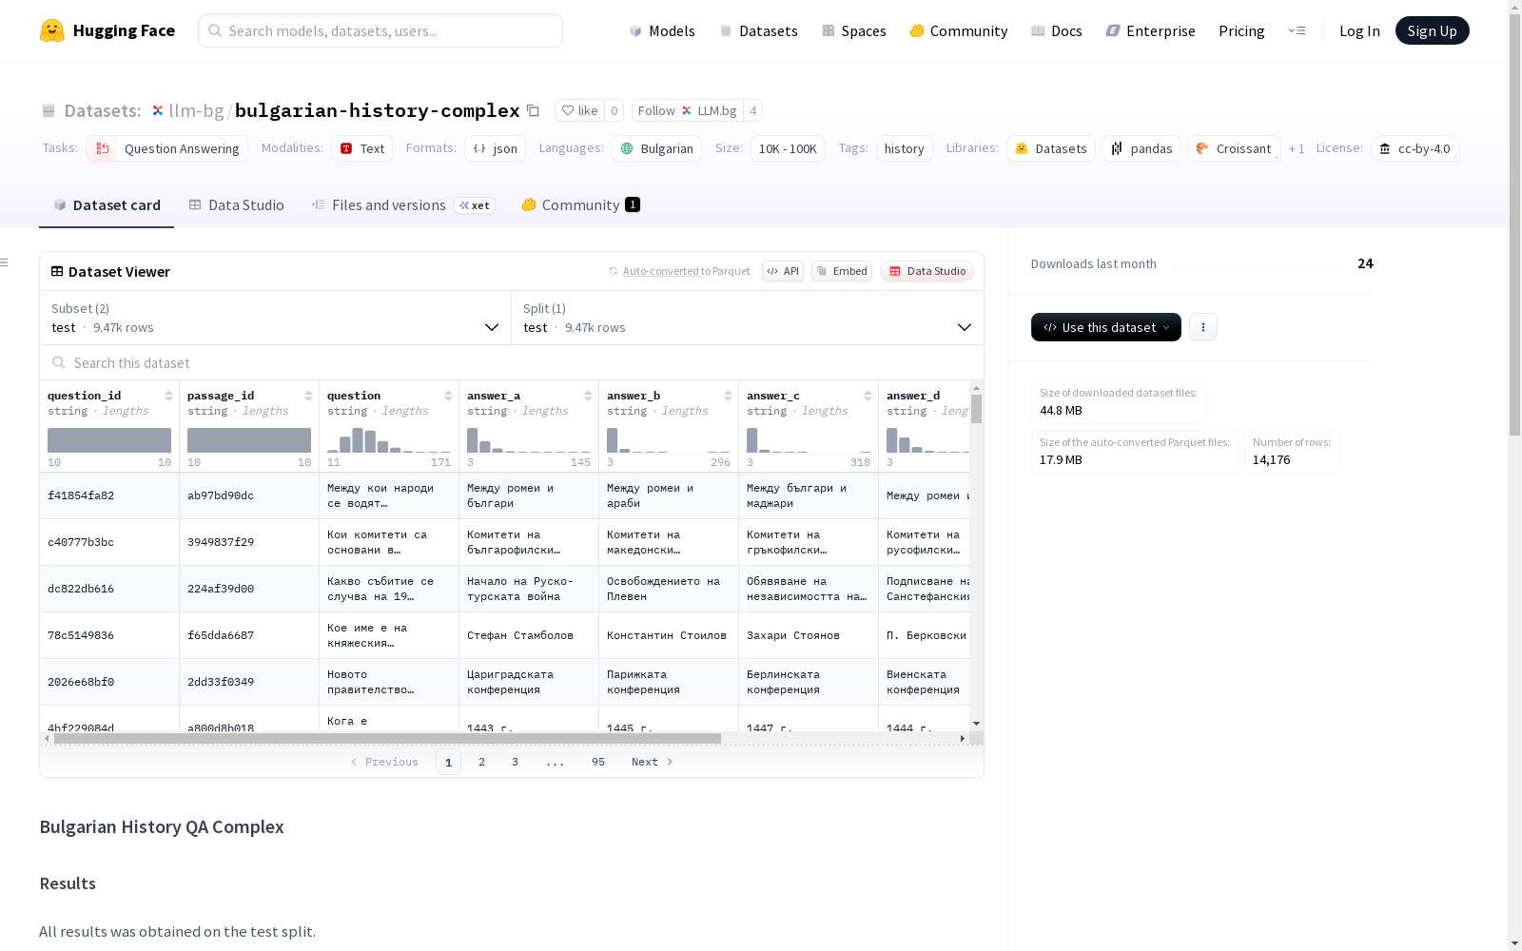Like the dataset with the heart button

(x=579, y=110)
